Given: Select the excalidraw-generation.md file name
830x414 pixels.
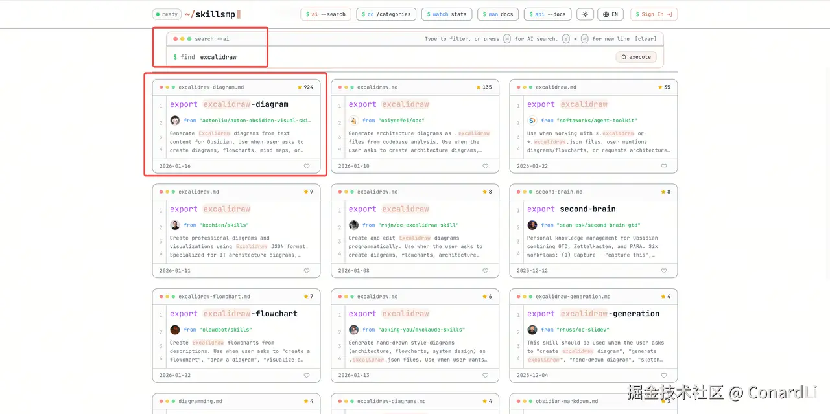Looking at the screenshot, I should click(x=573, y=297).
